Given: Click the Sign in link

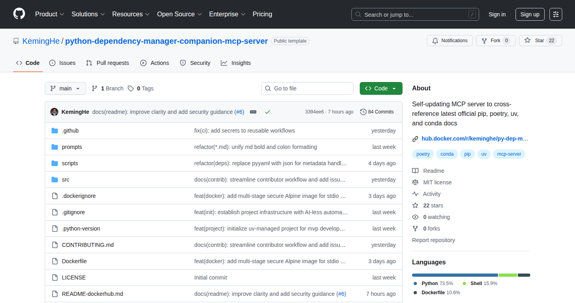Looking at the screenshot, I should coord(497,14).
